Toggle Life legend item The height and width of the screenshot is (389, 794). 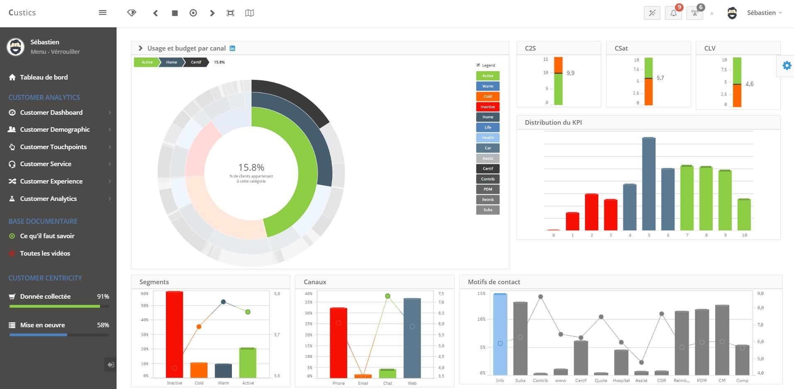(488, 127)
